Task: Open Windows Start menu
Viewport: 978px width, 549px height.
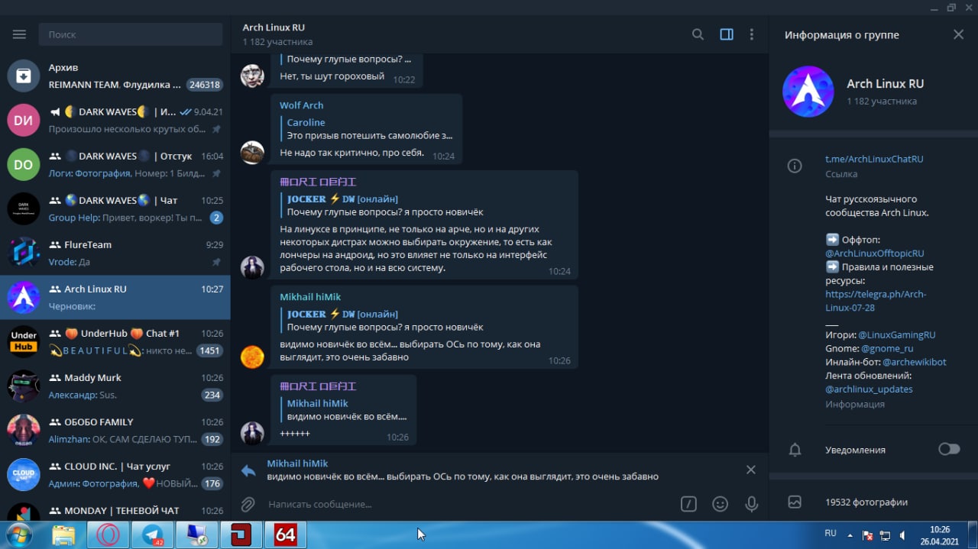Action: tap(18, 535)
